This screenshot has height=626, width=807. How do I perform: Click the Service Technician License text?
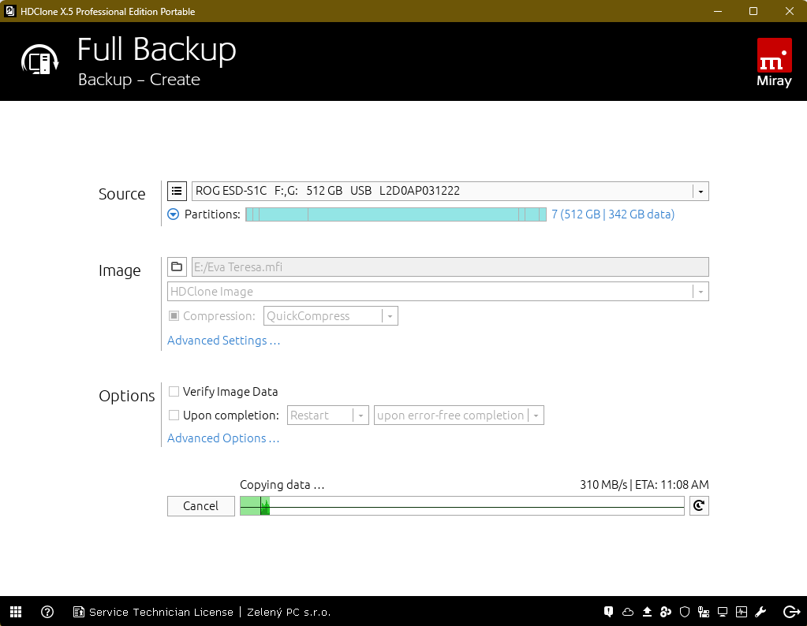(x=161, y=612)
